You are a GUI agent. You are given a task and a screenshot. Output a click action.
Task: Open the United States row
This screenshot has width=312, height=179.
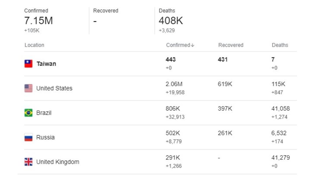(x=161, y=88)
